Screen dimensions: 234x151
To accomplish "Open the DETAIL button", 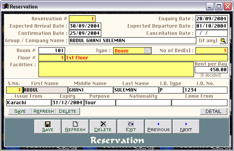I will coord(213,111).
